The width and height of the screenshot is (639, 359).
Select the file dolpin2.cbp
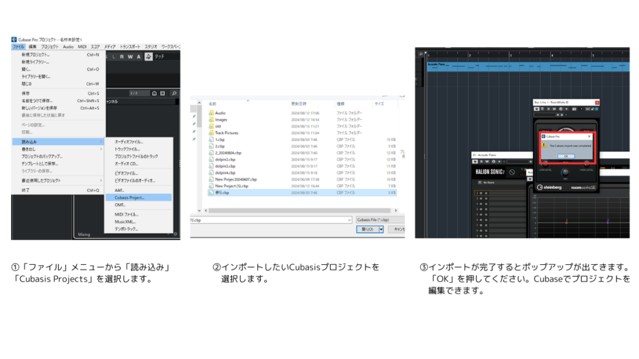pos(301,160)
